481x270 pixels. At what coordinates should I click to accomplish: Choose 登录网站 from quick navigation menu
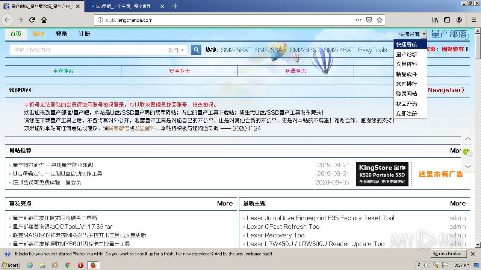click(410, 94)
